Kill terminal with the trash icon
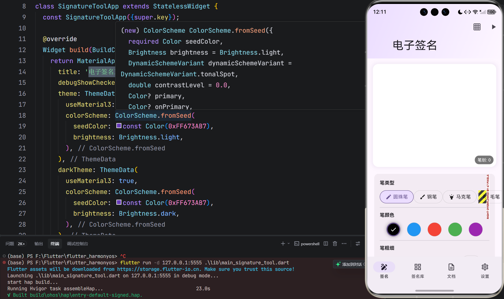 pos(335,244)
